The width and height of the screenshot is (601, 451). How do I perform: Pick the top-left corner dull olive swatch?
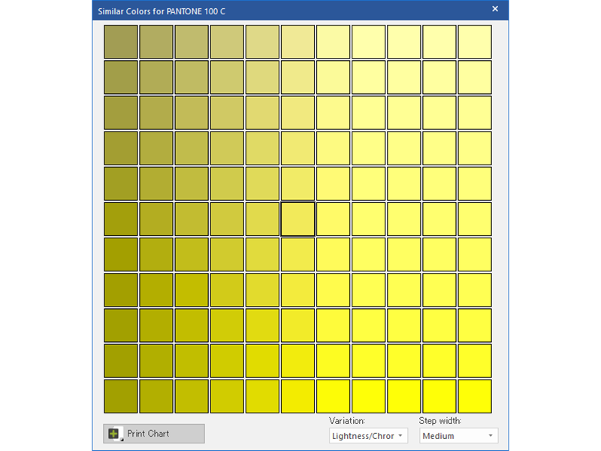tap(121, 42)
